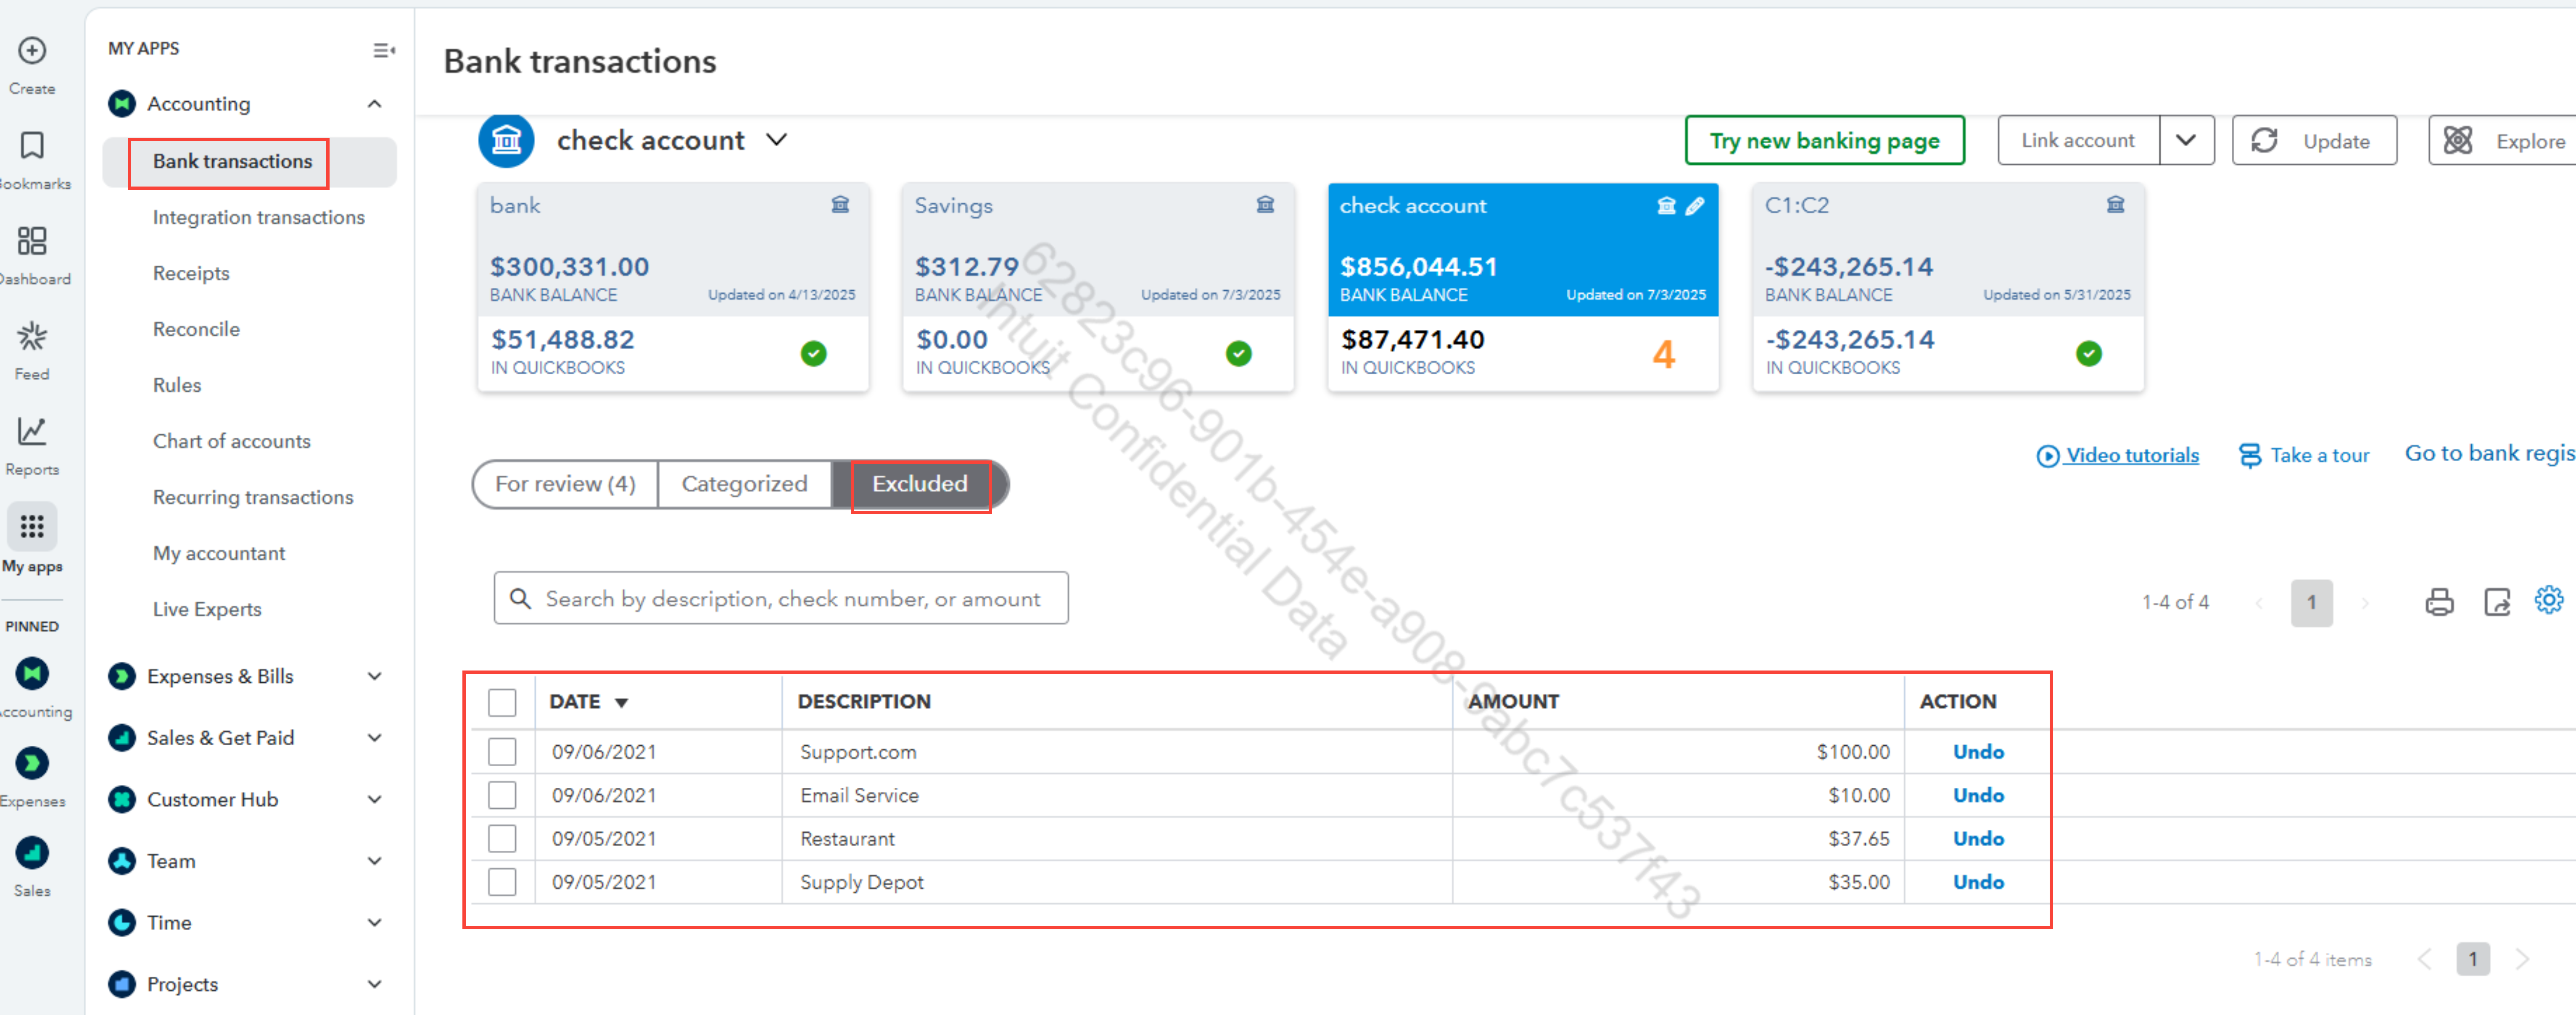This screenshot has width=2576, height=1015.
Task: Expand Sales & Get Paid section
Action: 375,738
